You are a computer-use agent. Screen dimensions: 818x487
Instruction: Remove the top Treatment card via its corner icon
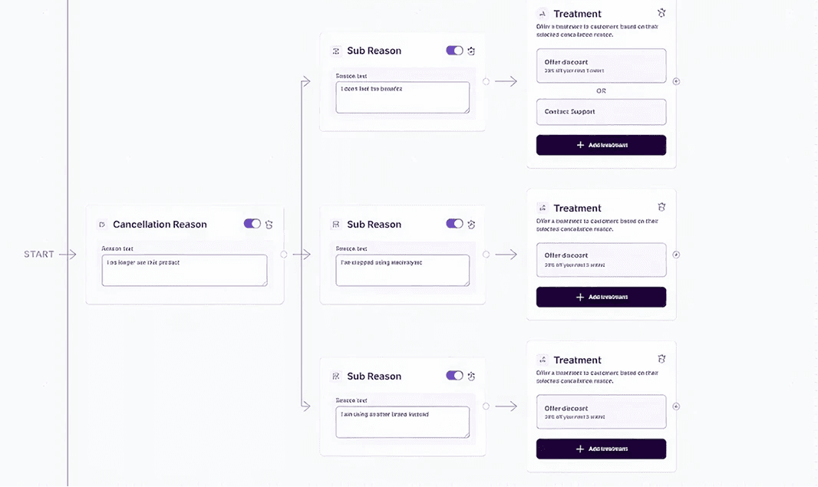click(x=661, y=13)
